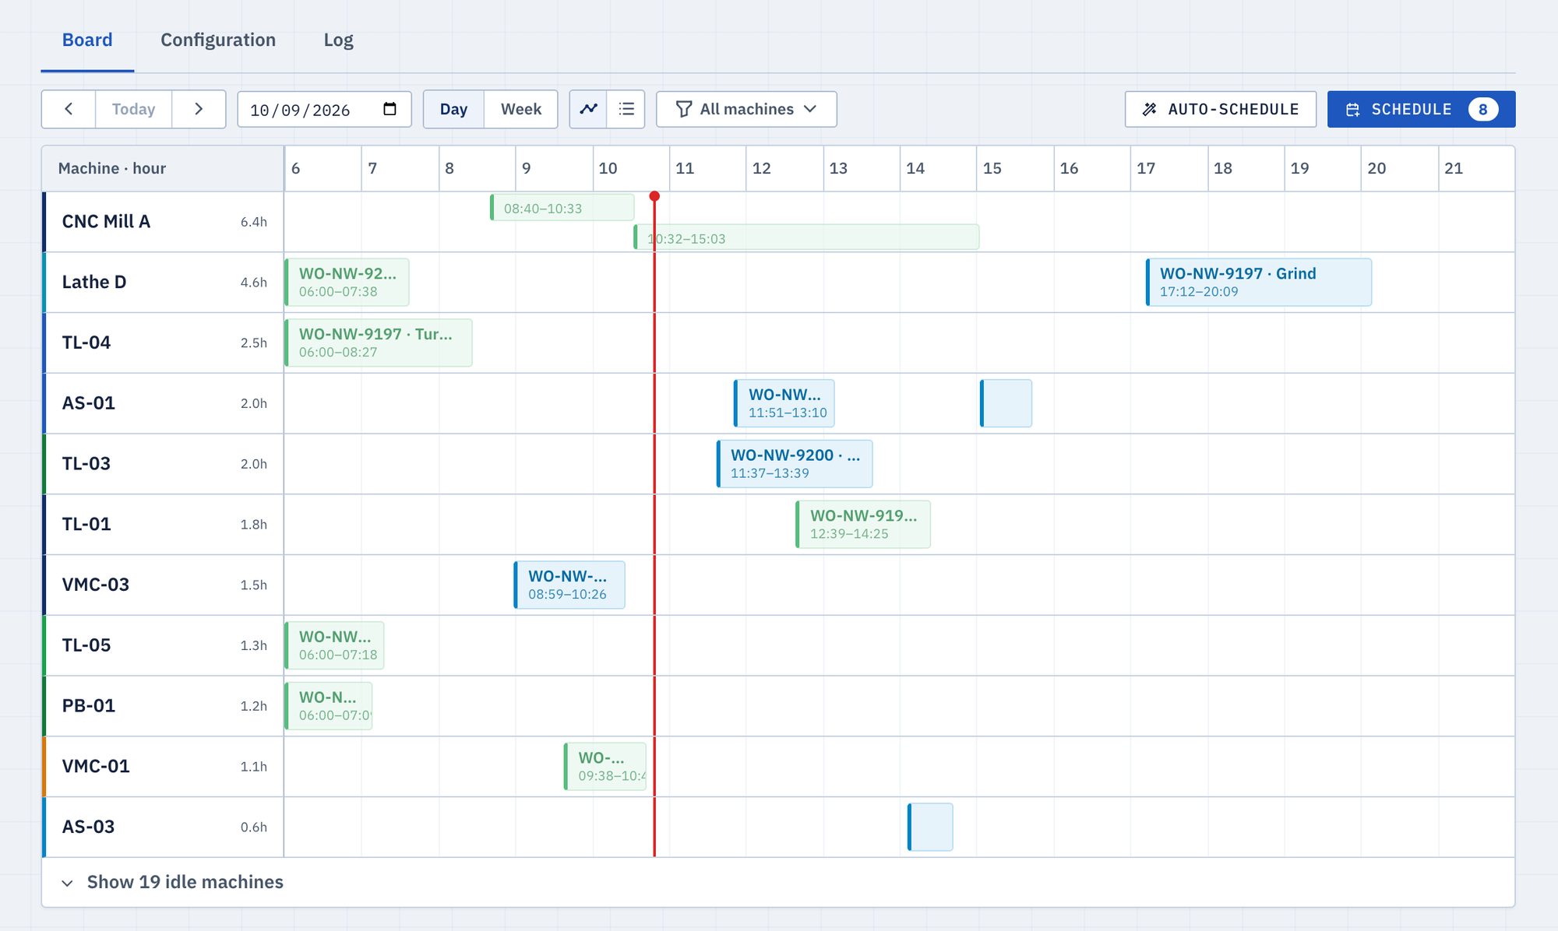Click the Today button

(133, 109)
